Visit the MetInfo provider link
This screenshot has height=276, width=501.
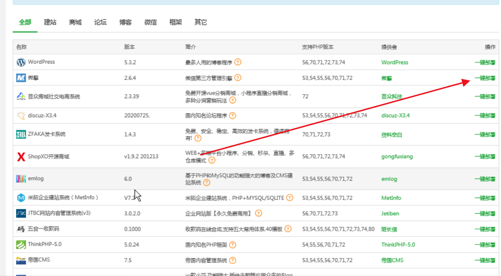pyautogui.click(x=391, y=198)
